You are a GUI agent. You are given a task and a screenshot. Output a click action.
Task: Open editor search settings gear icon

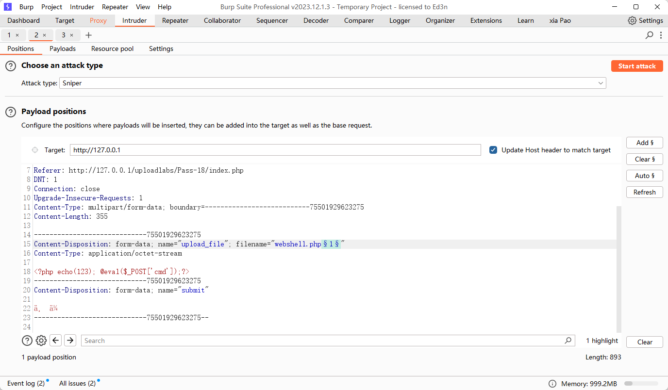pos(41,341)
